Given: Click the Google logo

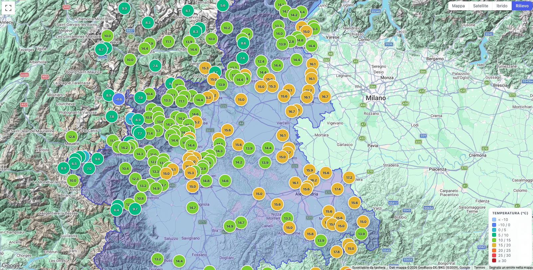Looking at the screenshot, I should (x=11, y=265).
